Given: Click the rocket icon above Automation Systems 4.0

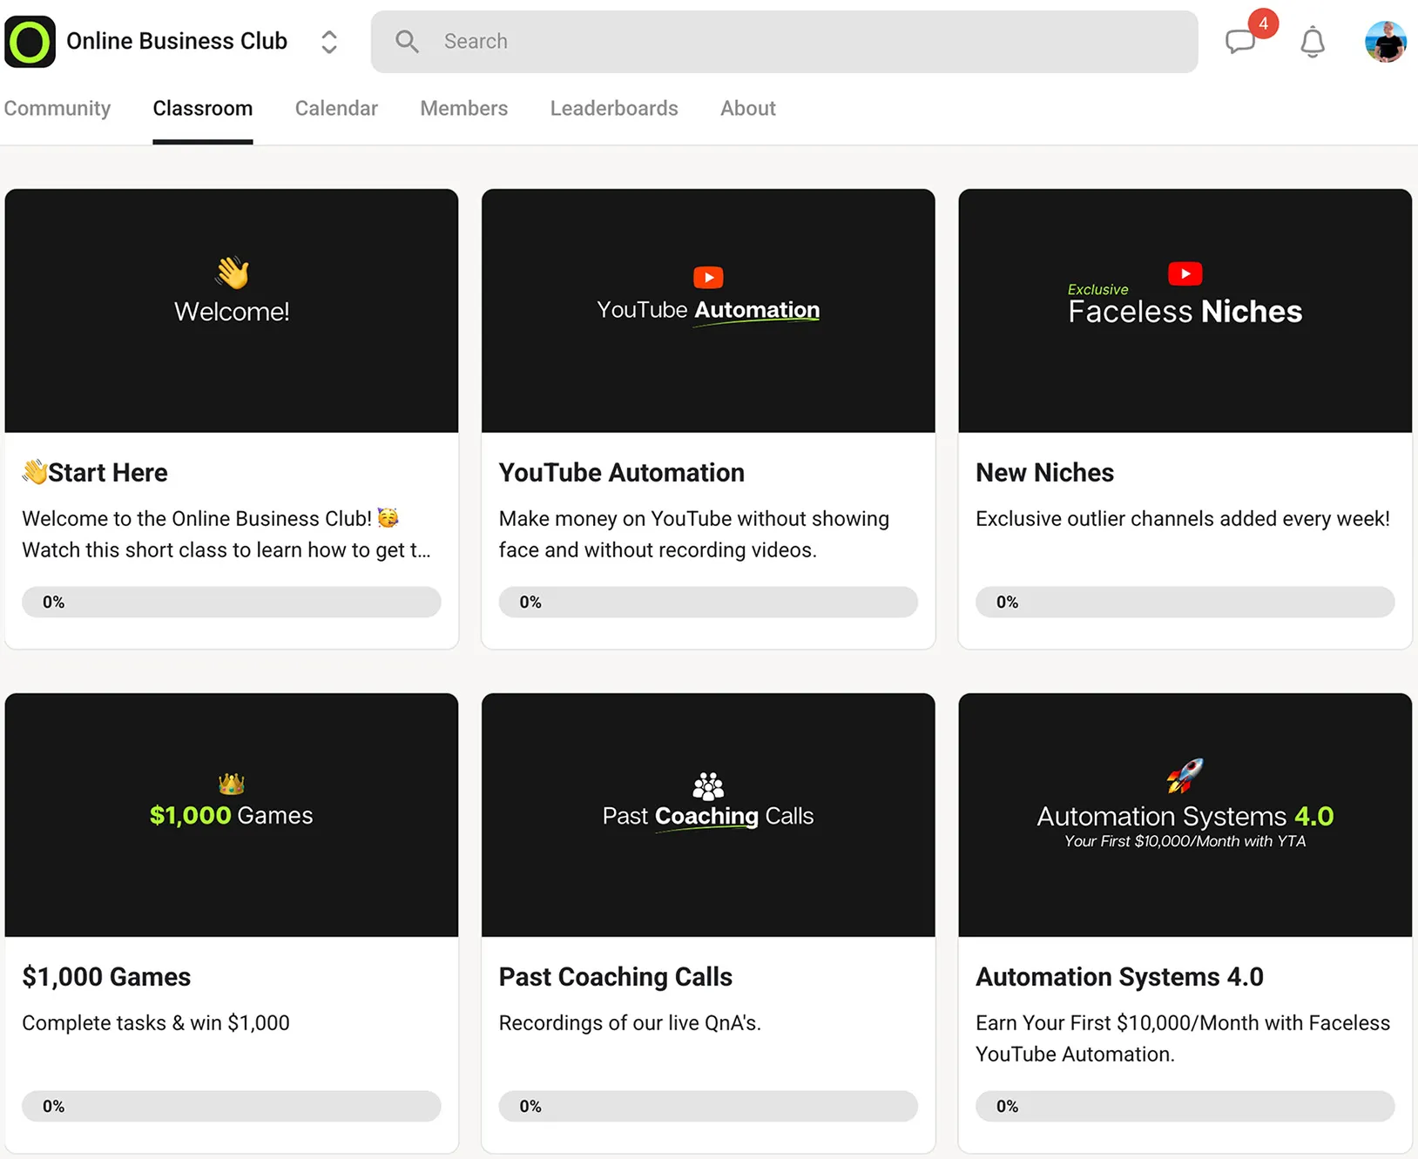Looking at the screenshot, I should 1185,775.
